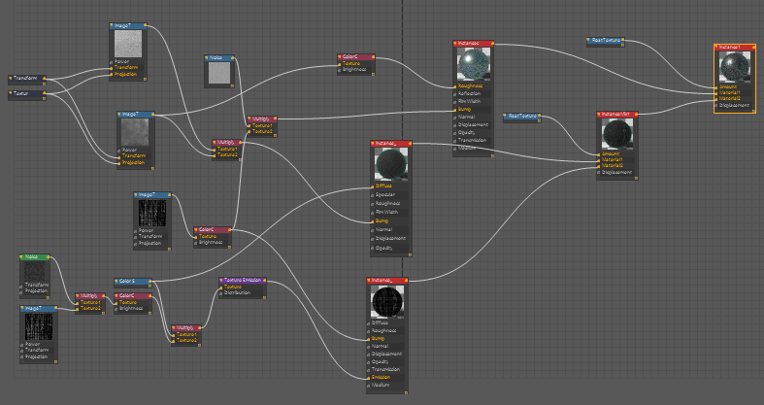
Task: Click the Reflection port label
Action: (x=469, y=93)
